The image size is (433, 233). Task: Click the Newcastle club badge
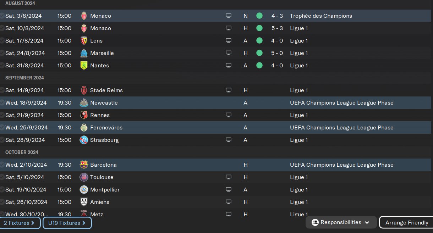84,103
